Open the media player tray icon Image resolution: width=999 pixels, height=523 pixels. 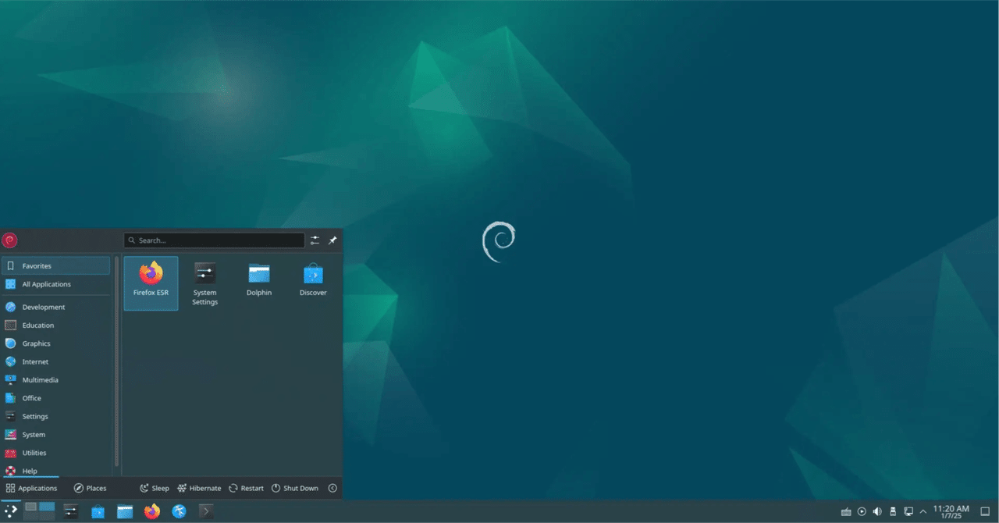[x=862, y=511]
